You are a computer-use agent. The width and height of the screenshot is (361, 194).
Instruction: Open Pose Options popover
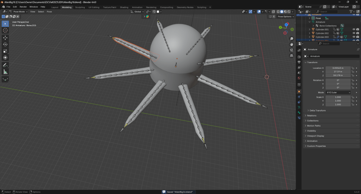[285, 17]
